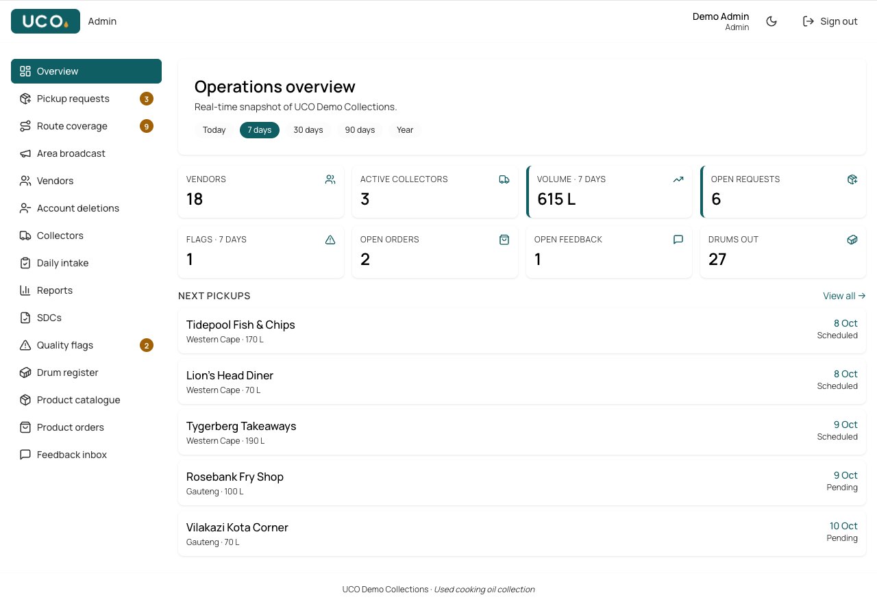Open the Vilakazi Kota Corner pickup

pyautogui.click(x=522, y=533)
